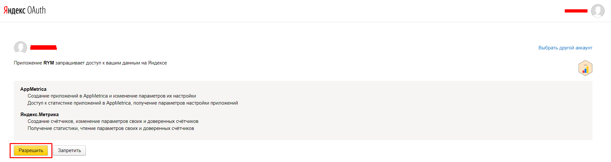Screen dimensions: 611x162
Task: Click the Яндекс.Метрика permissions heading
Action: click(40, 115)
